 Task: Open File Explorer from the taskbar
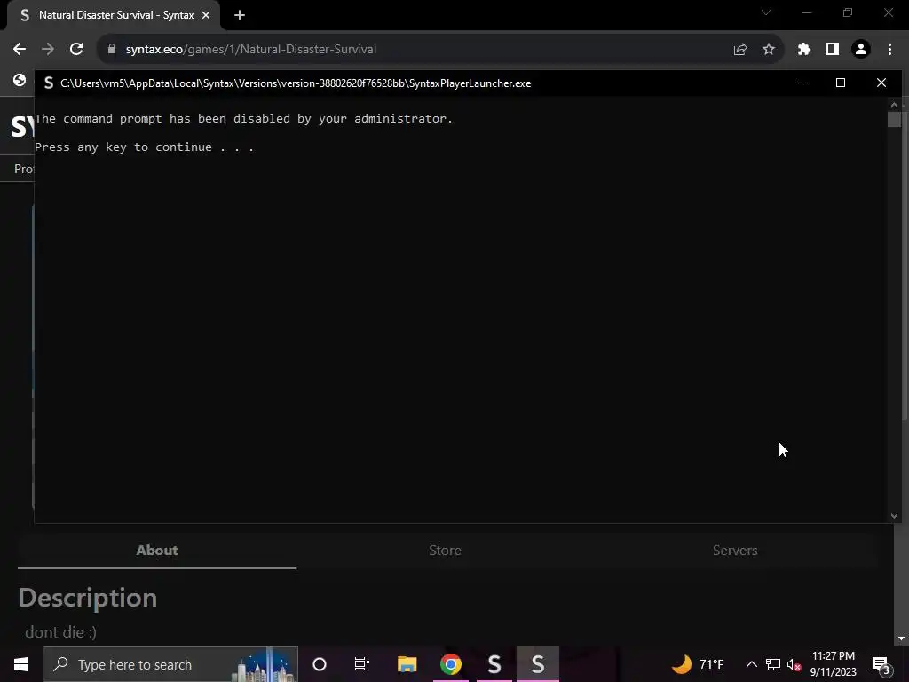pos(407,664)
